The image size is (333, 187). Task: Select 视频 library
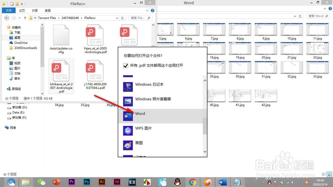pyautogui.click(x=15, y=63)
